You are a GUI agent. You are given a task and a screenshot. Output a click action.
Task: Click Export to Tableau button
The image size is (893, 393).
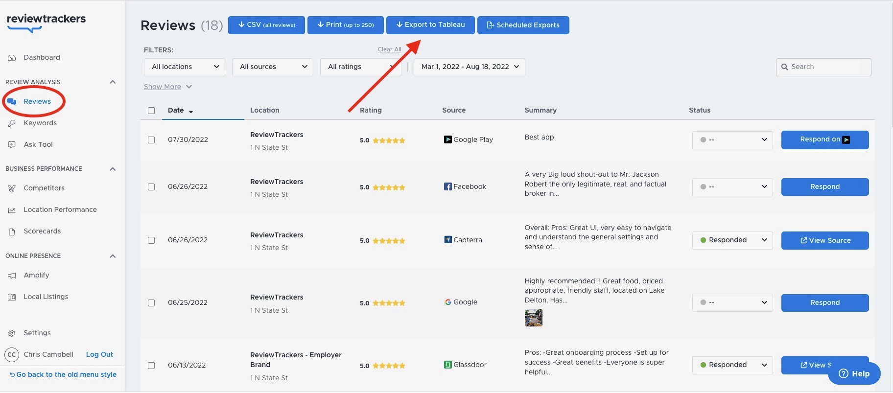[430, 25]
